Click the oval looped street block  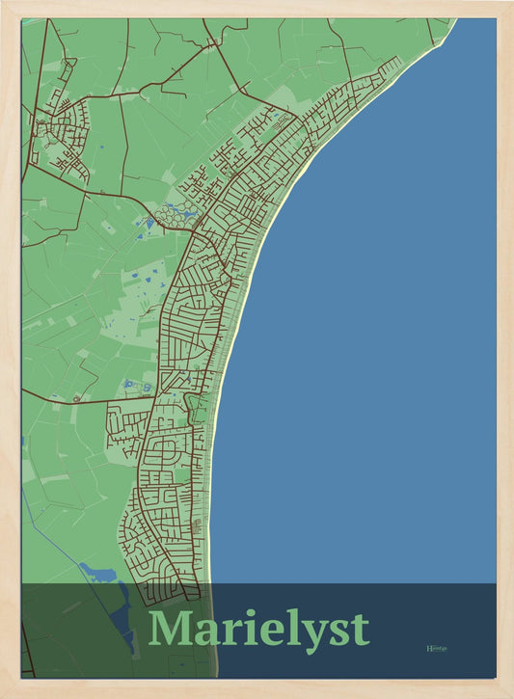[x=163, y=450]
